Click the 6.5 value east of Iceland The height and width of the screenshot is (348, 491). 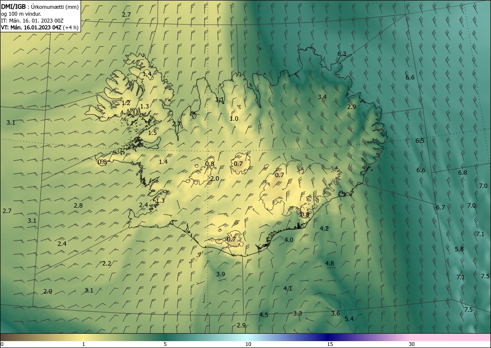[420, 141]
